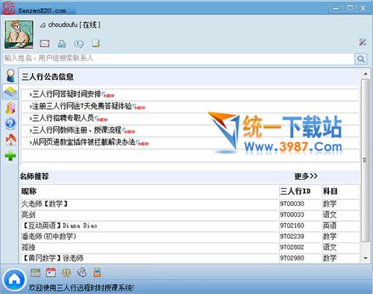Viewport: 373px width, 294px height.
Task: Open the calendar icon in bottom toolbar
Action: [51, 272]
